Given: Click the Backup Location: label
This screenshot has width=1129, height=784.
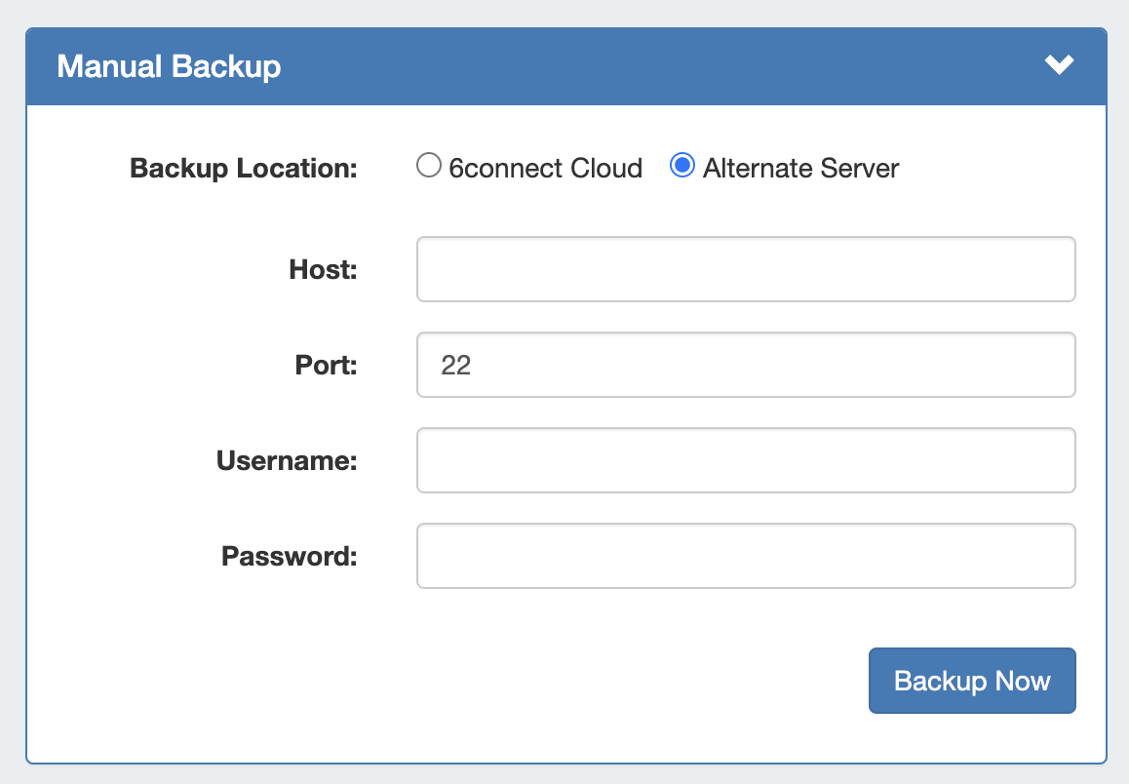Looking at the screenshot, I should tap(244, 169).
